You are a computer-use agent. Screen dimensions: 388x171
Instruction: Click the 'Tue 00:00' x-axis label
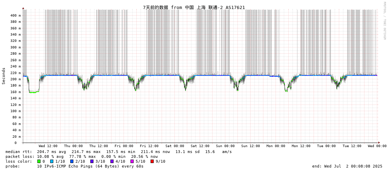[326, 146]
